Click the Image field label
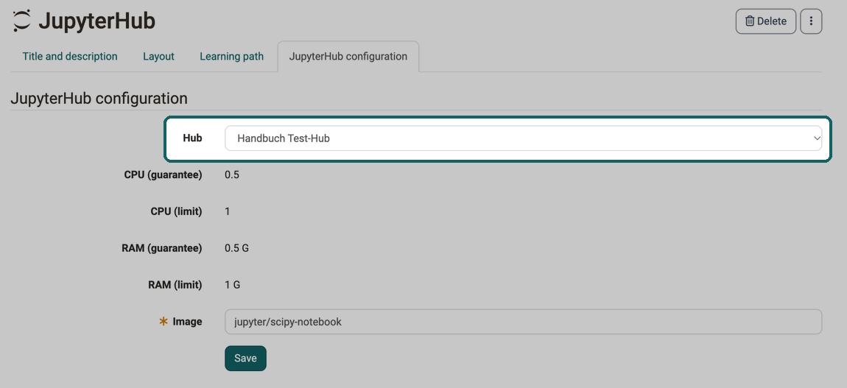Viewport: 847px width, 388px height. click(x=187, y=322)
